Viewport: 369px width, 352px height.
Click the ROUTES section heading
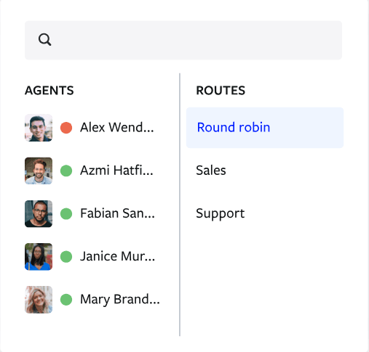click(x=221, y=91)
